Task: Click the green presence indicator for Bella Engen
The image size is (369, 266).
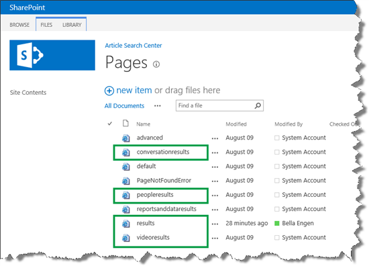Action: point(277,223)
